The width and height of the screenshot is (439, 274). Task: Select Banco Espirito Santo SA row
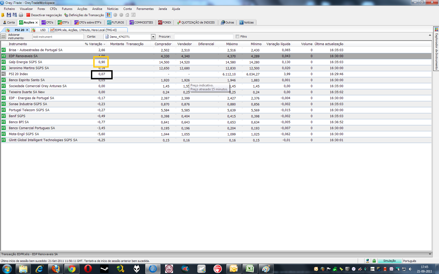click(x=216, y=80)
